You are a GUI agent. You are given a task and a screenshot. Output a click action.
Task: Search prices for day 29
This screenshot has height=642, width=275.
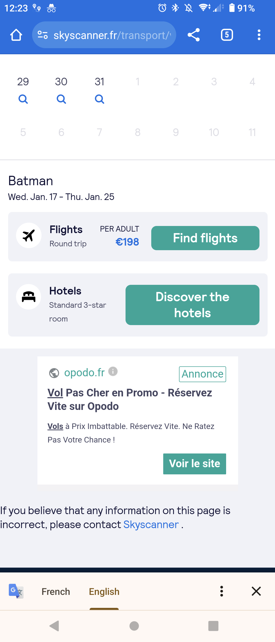pyautogui.click(x=23, y=99)
